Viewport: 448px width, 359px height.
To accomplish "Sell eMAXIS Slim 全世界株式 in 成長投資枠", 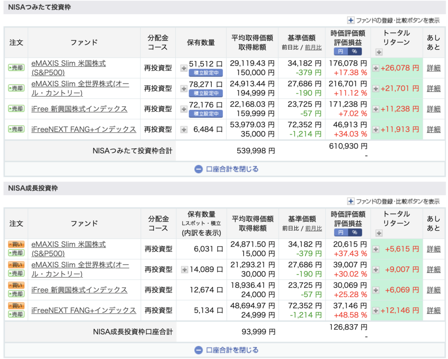I will pos(16,274).
